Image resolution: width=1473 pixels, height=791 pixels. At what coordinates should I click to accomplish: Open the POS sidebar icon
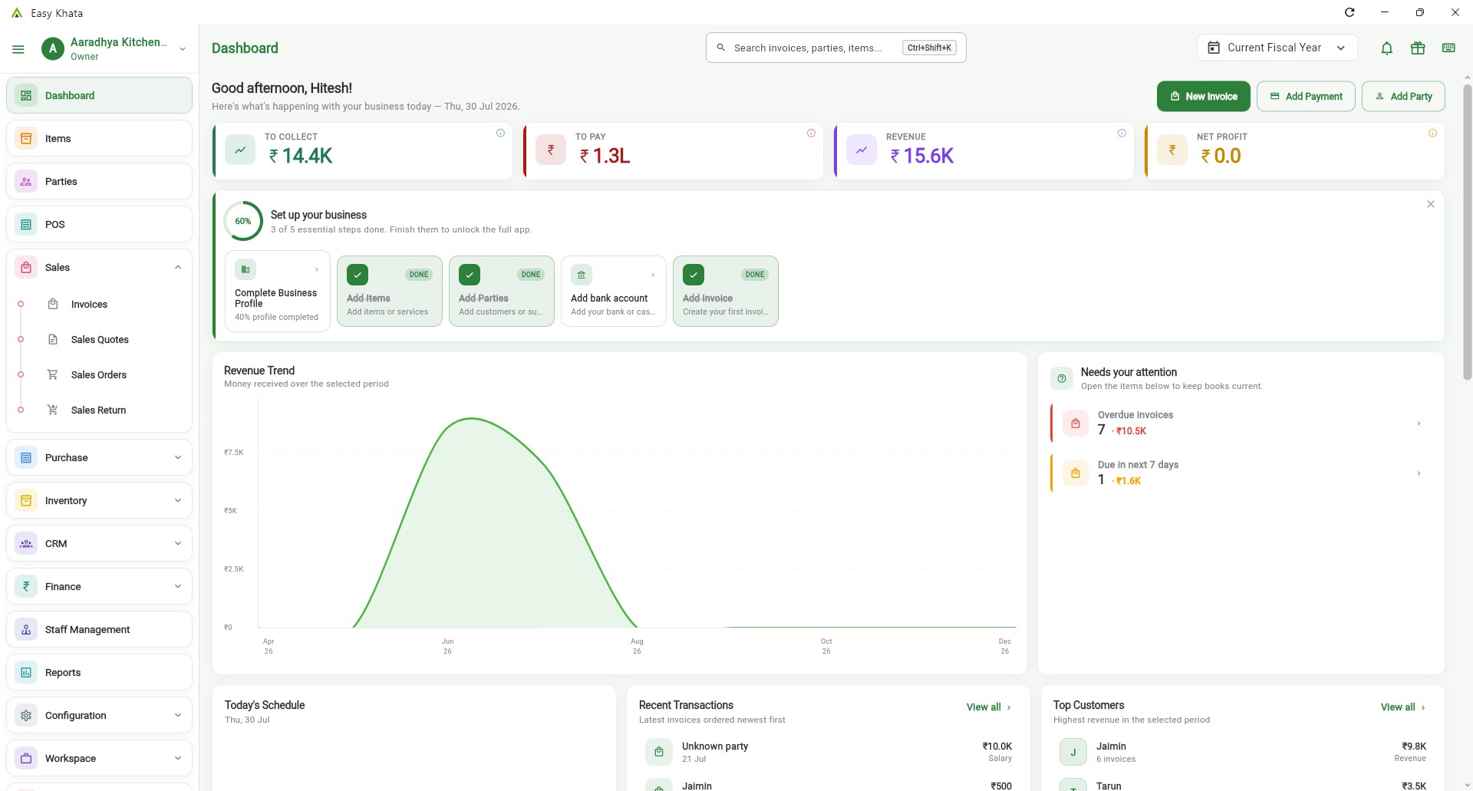point(26,225)
